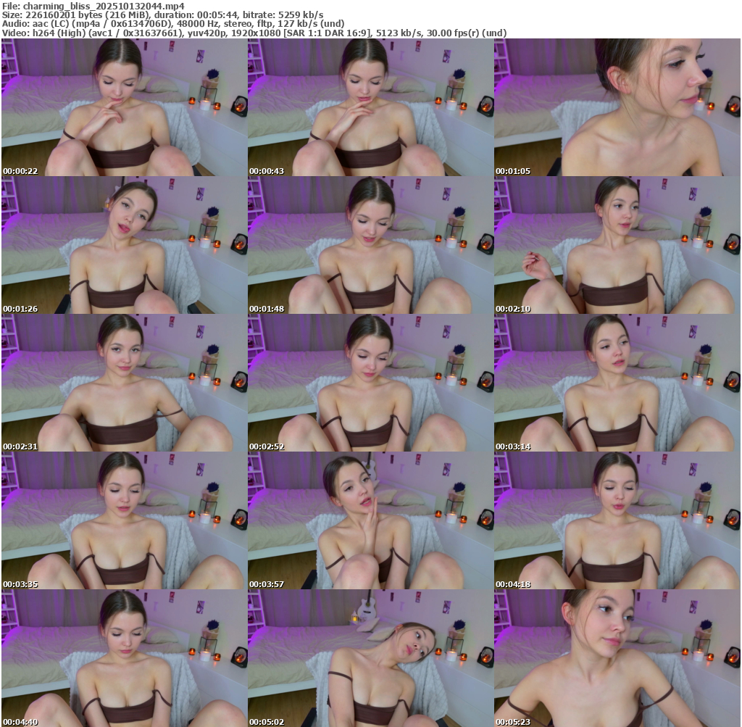Open the frame timestamped 00:03:57
This screenshot has height=727, width=742.
370,520
